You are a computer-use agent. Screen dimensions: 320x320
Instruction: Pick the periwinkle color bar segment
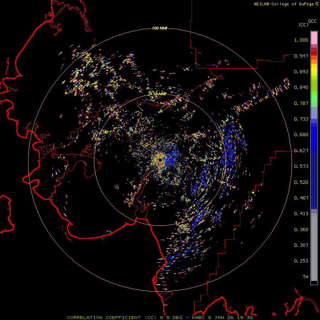pos(314,113)
